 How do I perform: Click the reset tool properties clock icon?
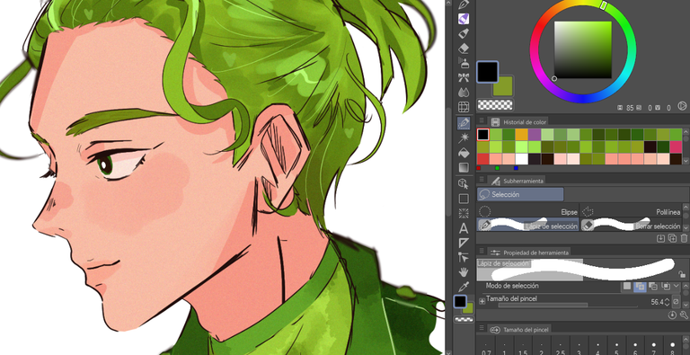click(672, 315)
